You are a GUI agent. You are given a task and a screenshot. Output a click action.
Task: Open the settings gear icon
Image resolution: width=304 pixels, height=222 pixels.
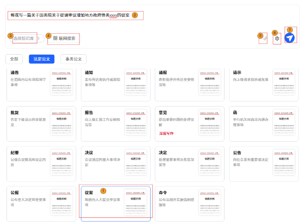(277, 38)
